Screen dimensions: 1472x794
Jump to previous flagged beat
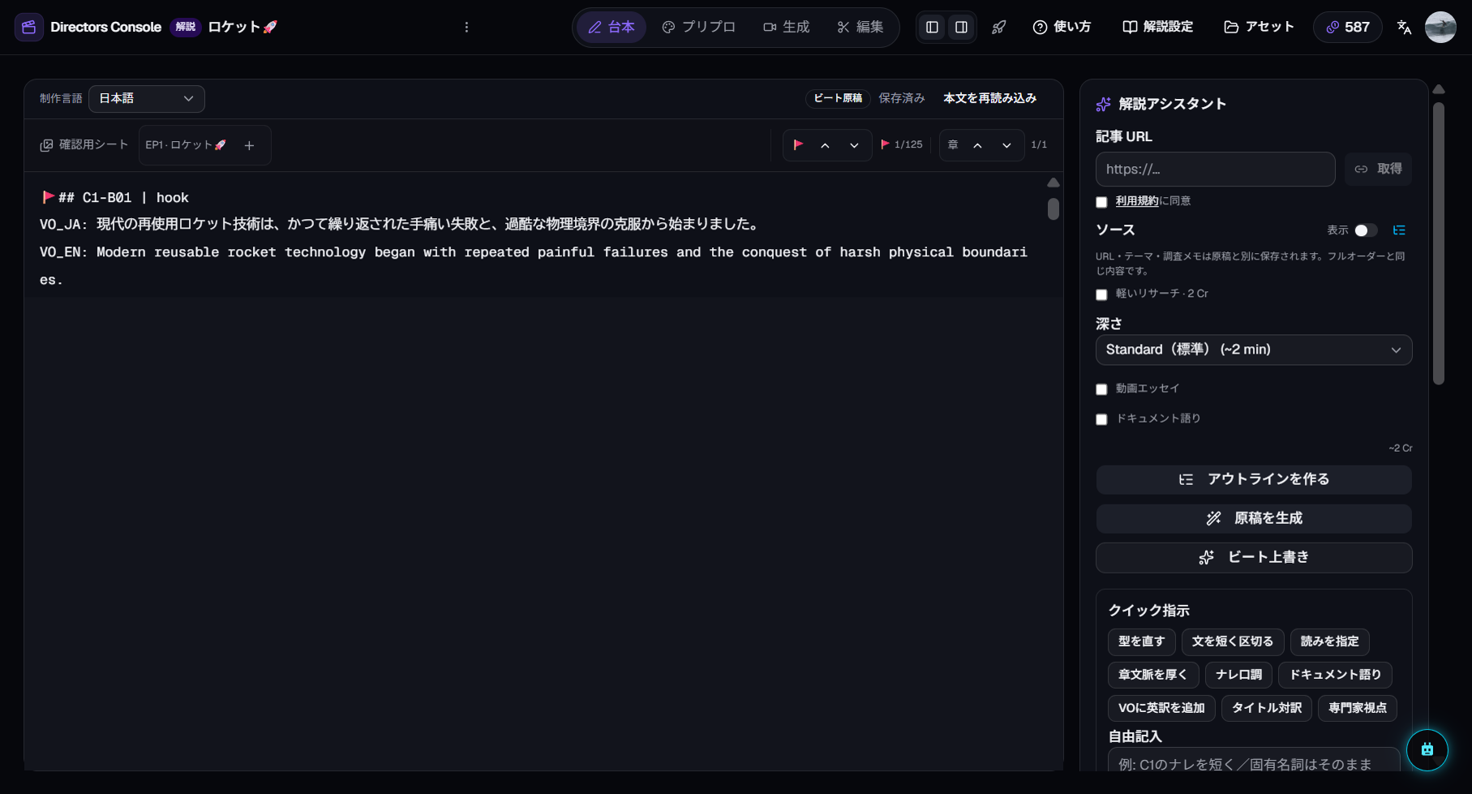pyautogui.click(x=825, y=145)
